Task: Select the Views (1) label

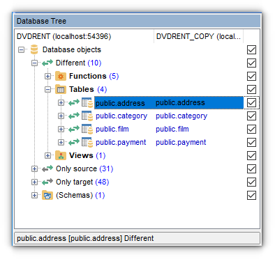Action: pyautogui.click(x=87, y=155)
